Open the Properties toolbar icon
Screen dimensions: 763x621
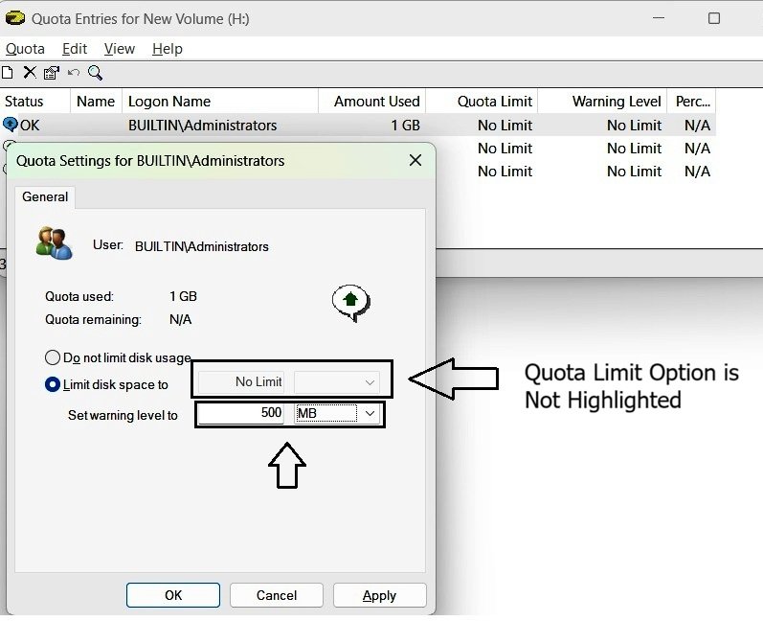(52, 73)
